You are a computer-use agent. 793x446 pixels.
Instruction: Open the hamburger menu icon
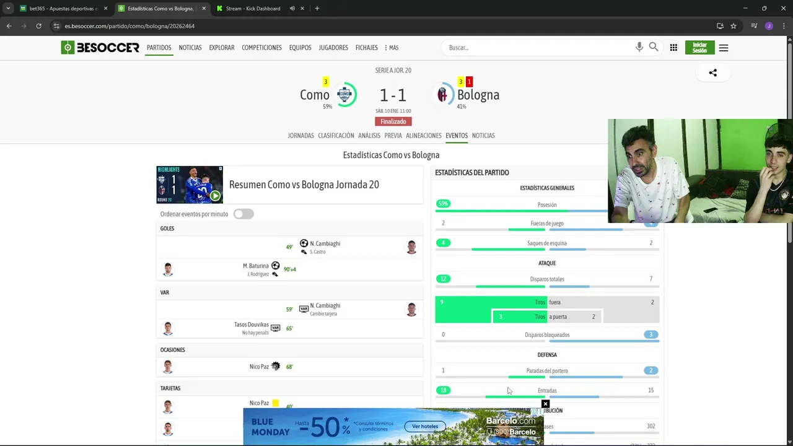pos(724,48)
